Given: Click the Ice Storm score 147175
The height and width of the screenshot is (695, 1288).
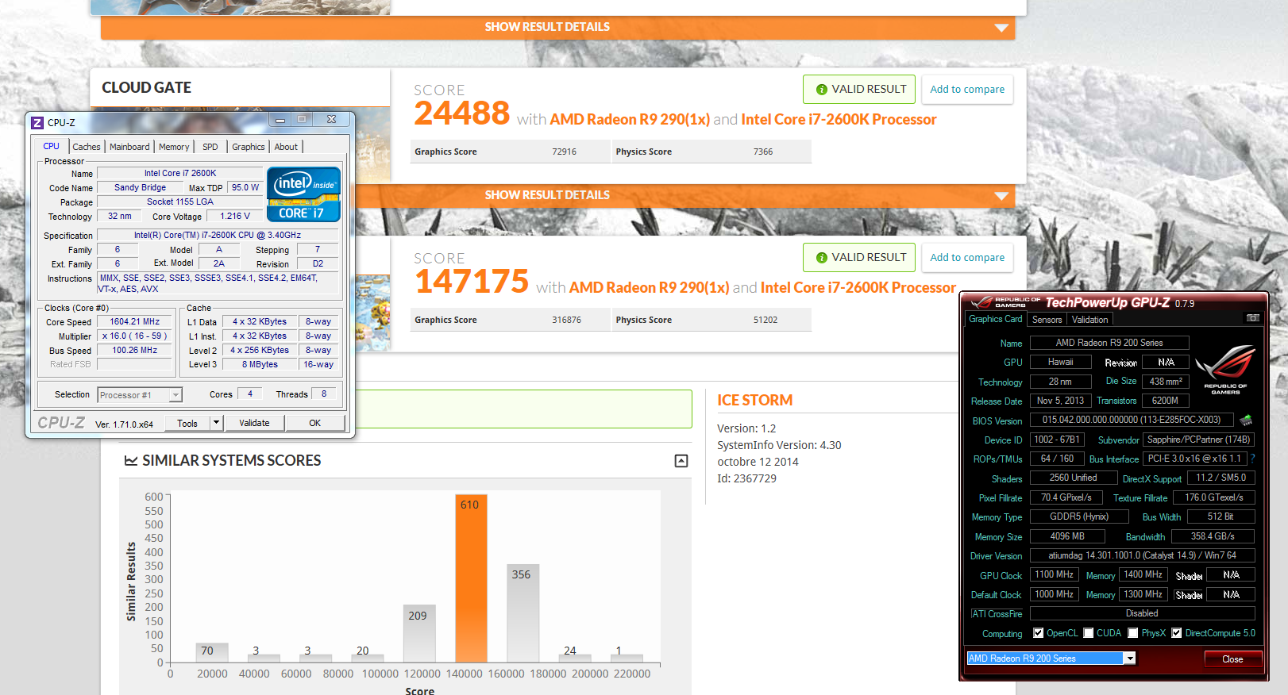Looking at the screenshot, I should tap(472, 282).
